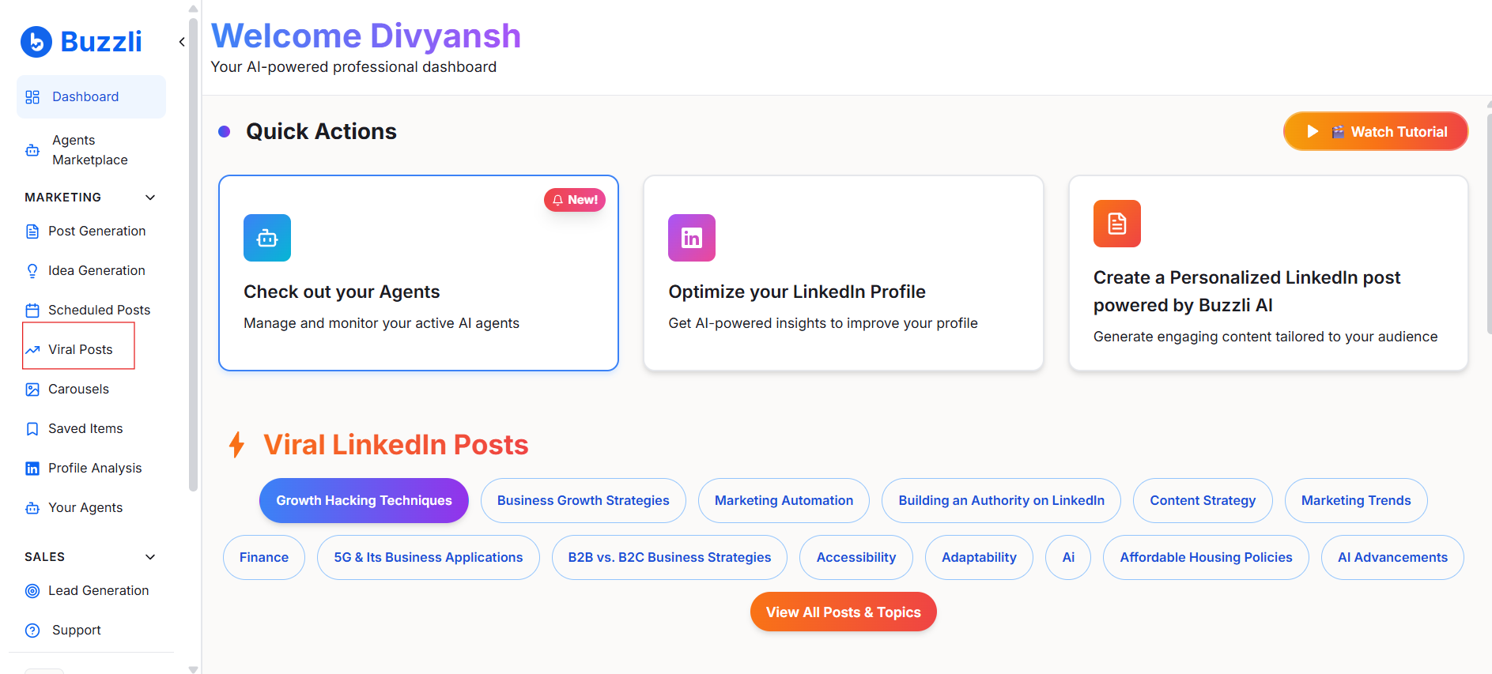This screenshot has width=1492, height=674.
Task: Click the Support help circle icon
Action: pyautogui.click(x=32, y=631)
